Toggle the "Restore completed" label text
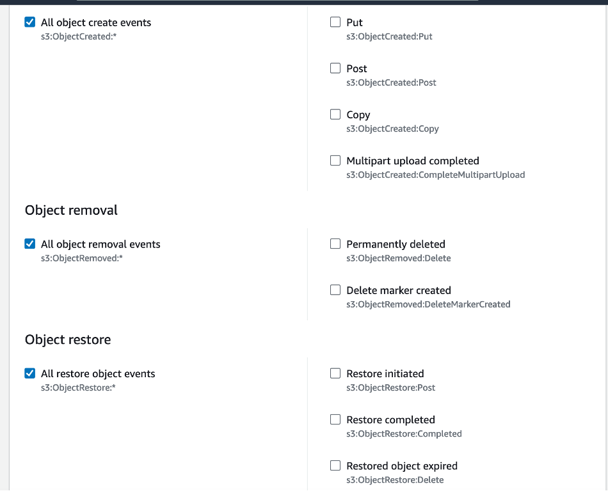 pos(390,419)
